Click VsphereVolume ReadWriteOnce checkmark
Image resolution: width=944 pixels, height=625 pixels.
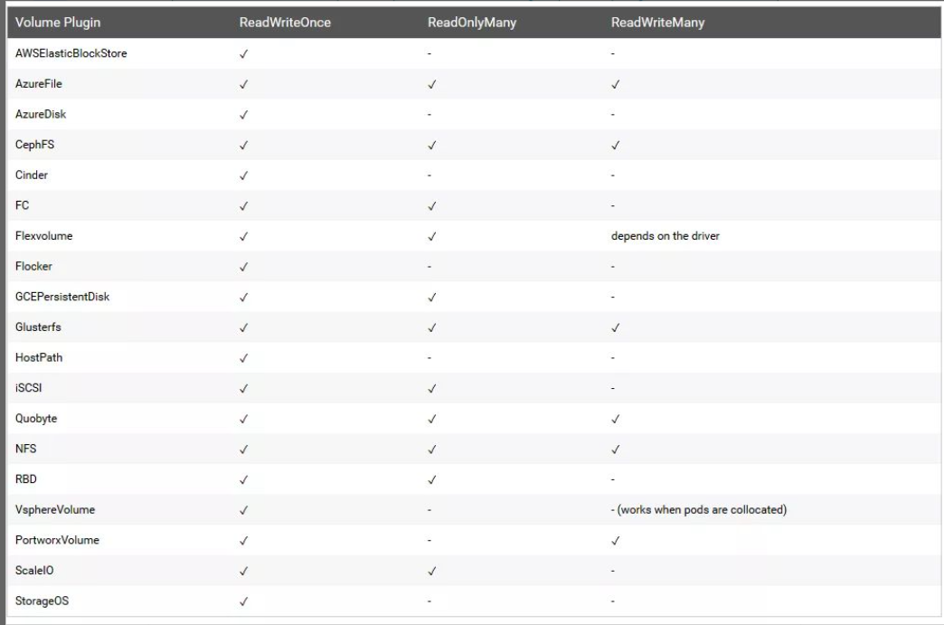tap(244, 510)
